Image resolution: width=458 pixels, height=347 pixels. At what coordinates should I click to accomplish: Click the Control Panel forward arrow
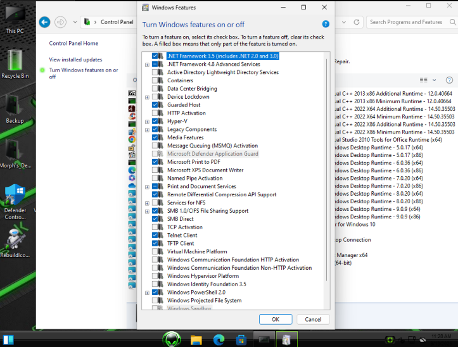click(x=60, y=22)
